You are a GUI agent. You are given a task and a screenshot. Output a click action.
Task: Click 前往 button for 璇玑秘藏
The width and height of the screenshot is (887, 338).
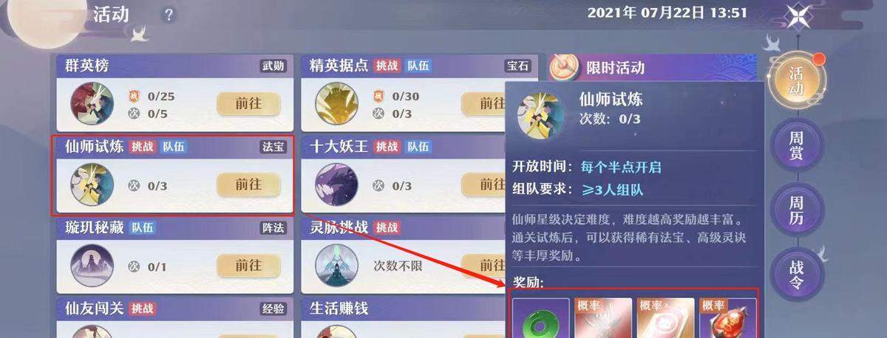tap(249, 265)
